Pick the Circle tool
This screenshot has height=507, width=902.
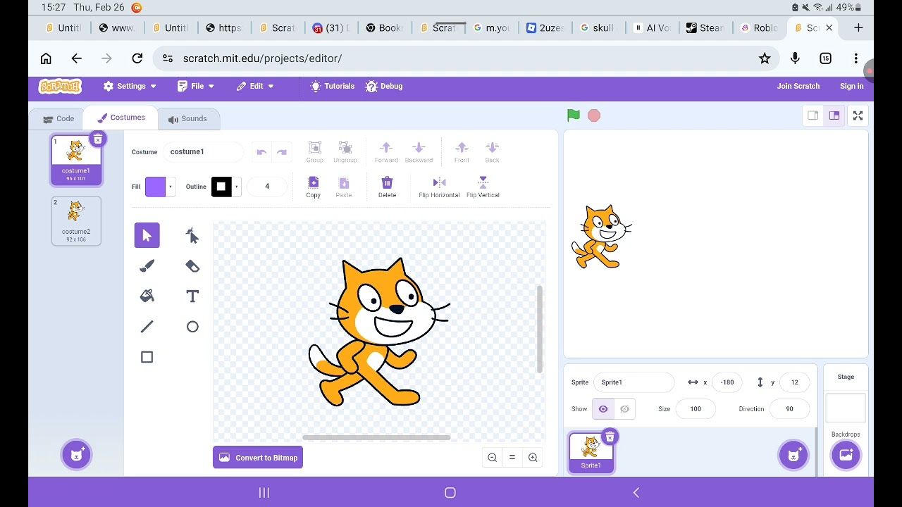click(x=192, y=327)
